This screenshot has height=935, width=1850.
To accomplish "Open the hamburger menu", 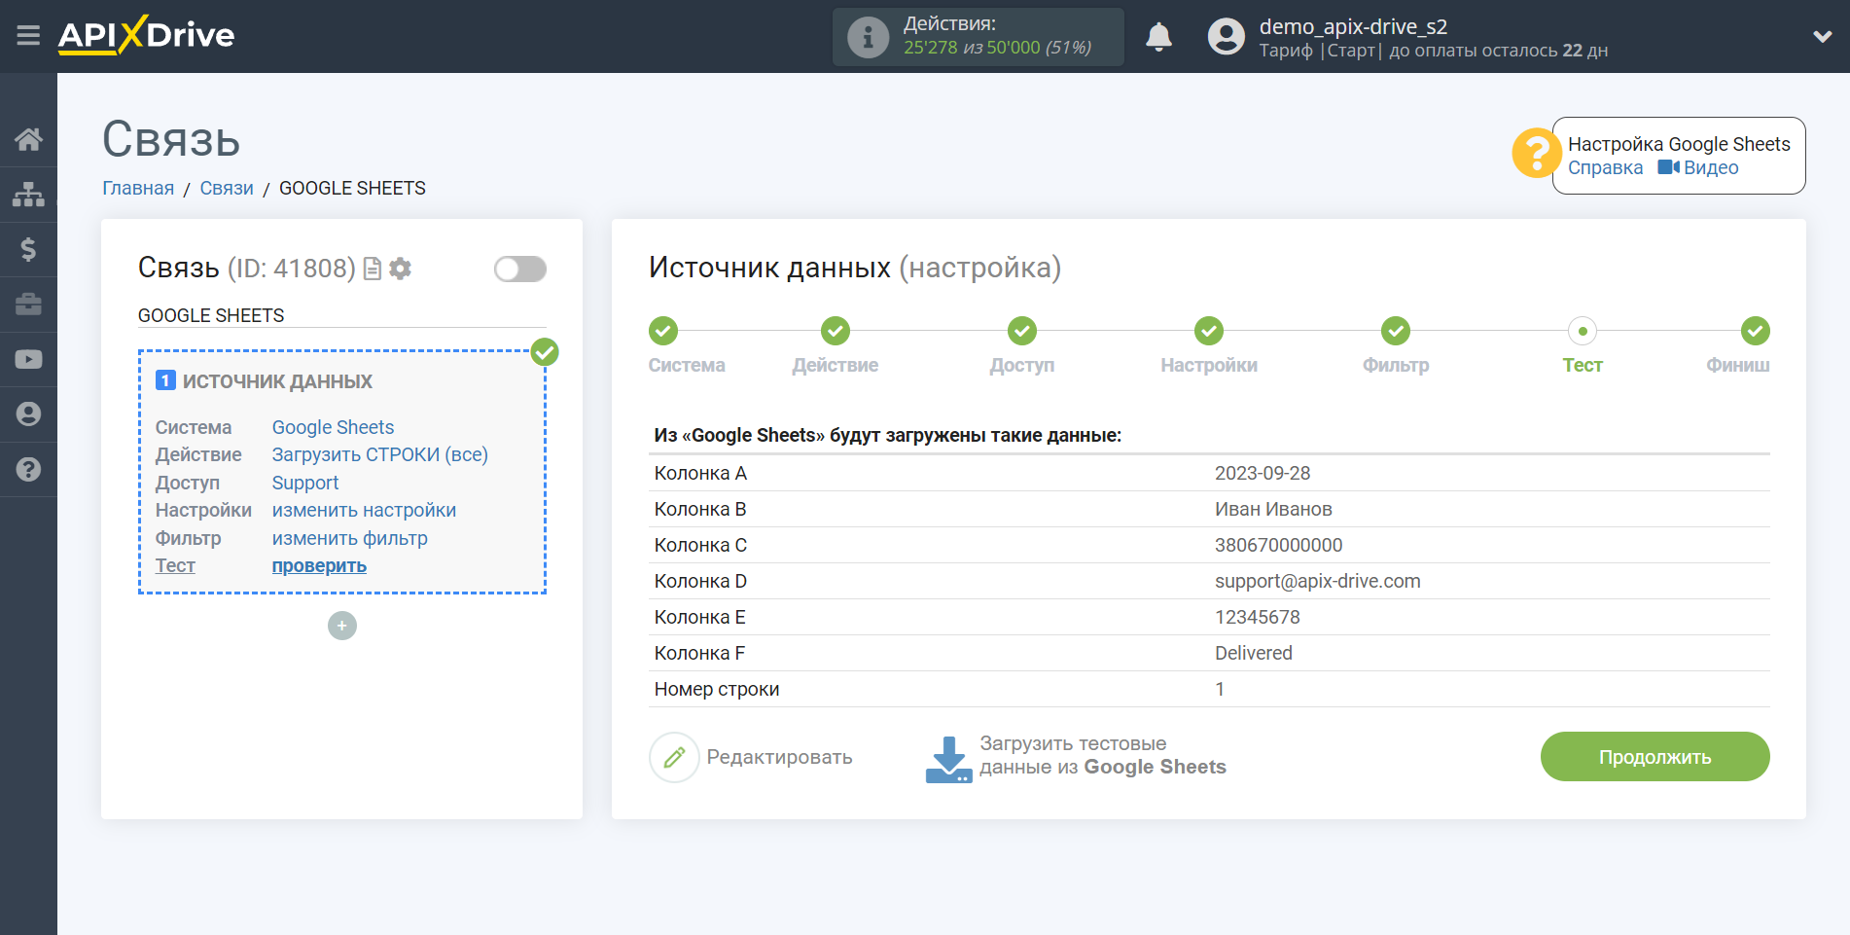I will (x=28, y=36).
